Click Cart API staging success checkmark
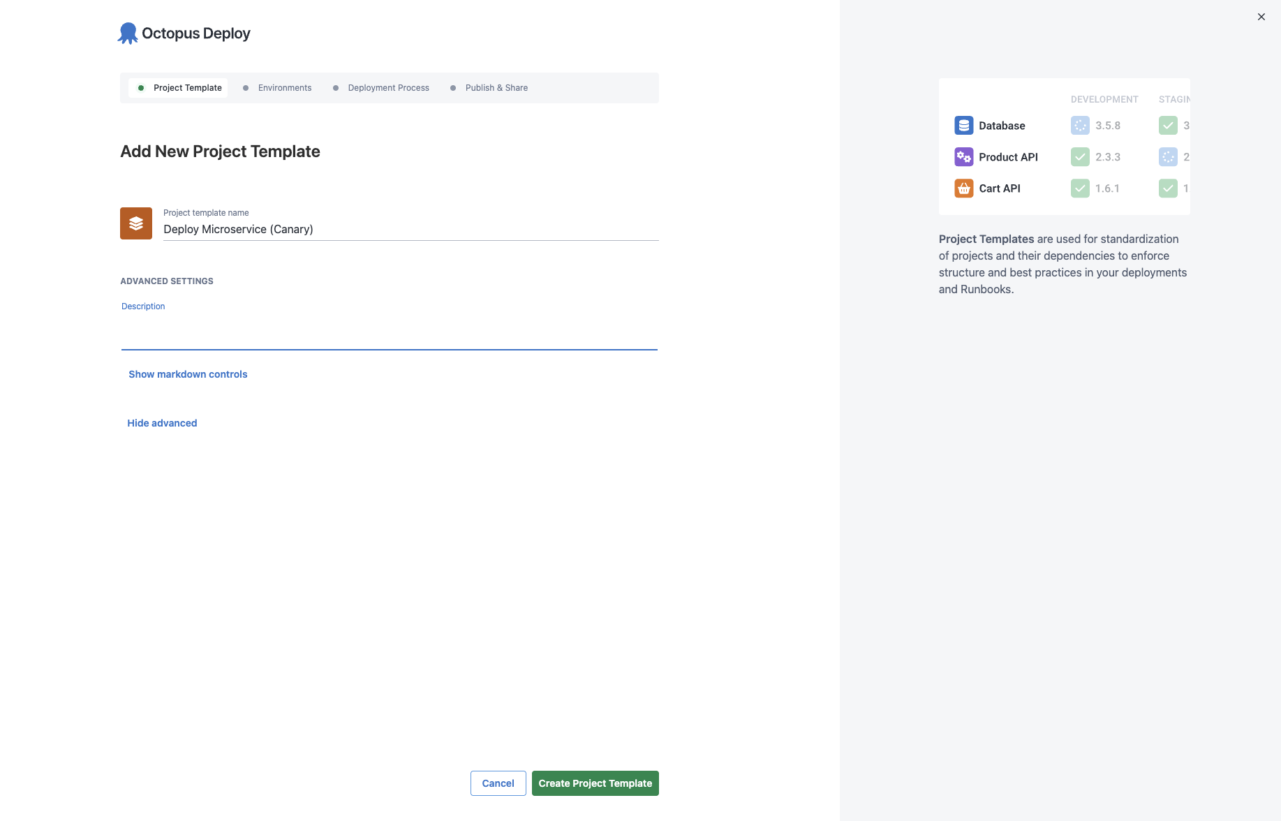Screen dimensions: 1281x821 pos(1168,188)
